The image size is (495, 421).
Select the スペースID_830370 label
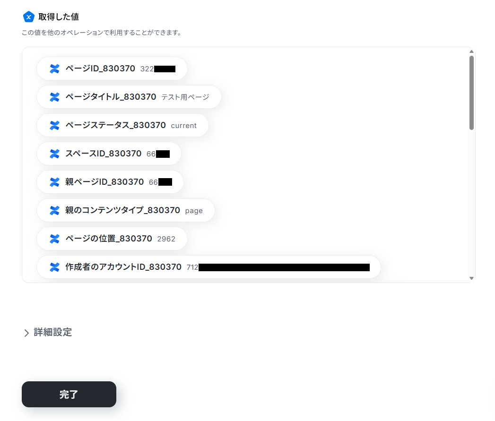(x=103, y=154)
